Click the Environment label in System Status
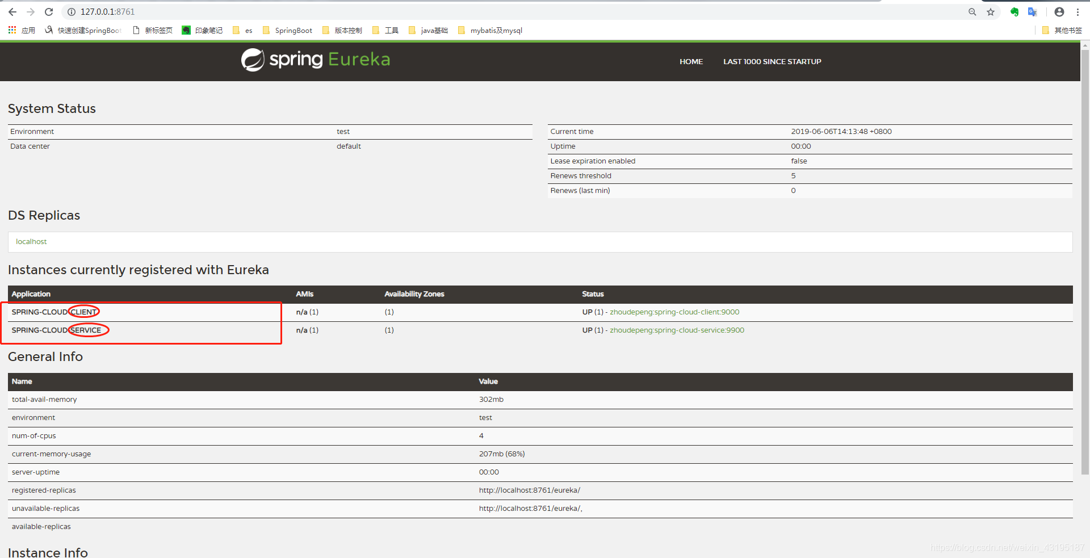 (32, 131)
